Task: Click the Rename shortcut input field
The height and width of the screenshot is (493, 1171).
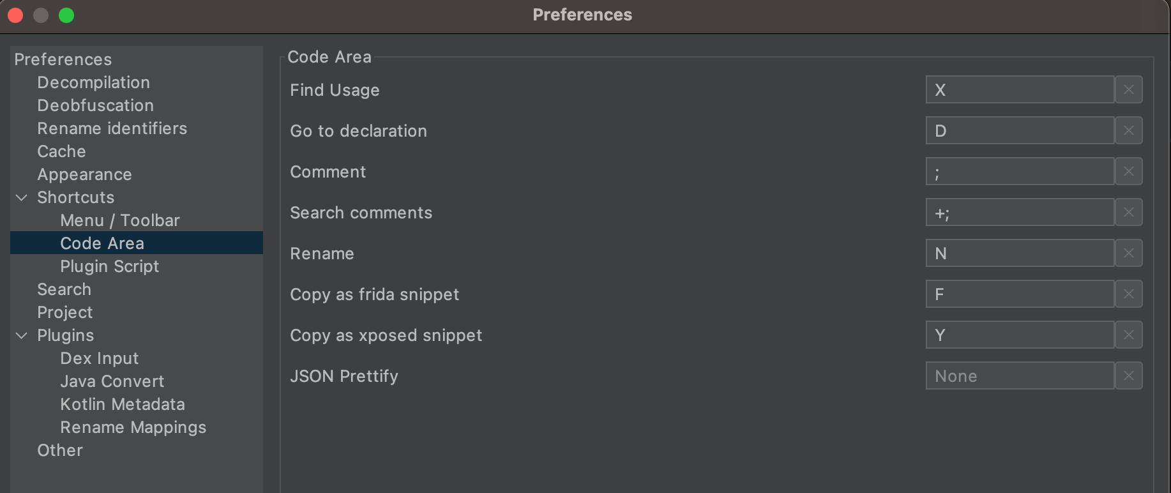Action: click(1020, 253)
